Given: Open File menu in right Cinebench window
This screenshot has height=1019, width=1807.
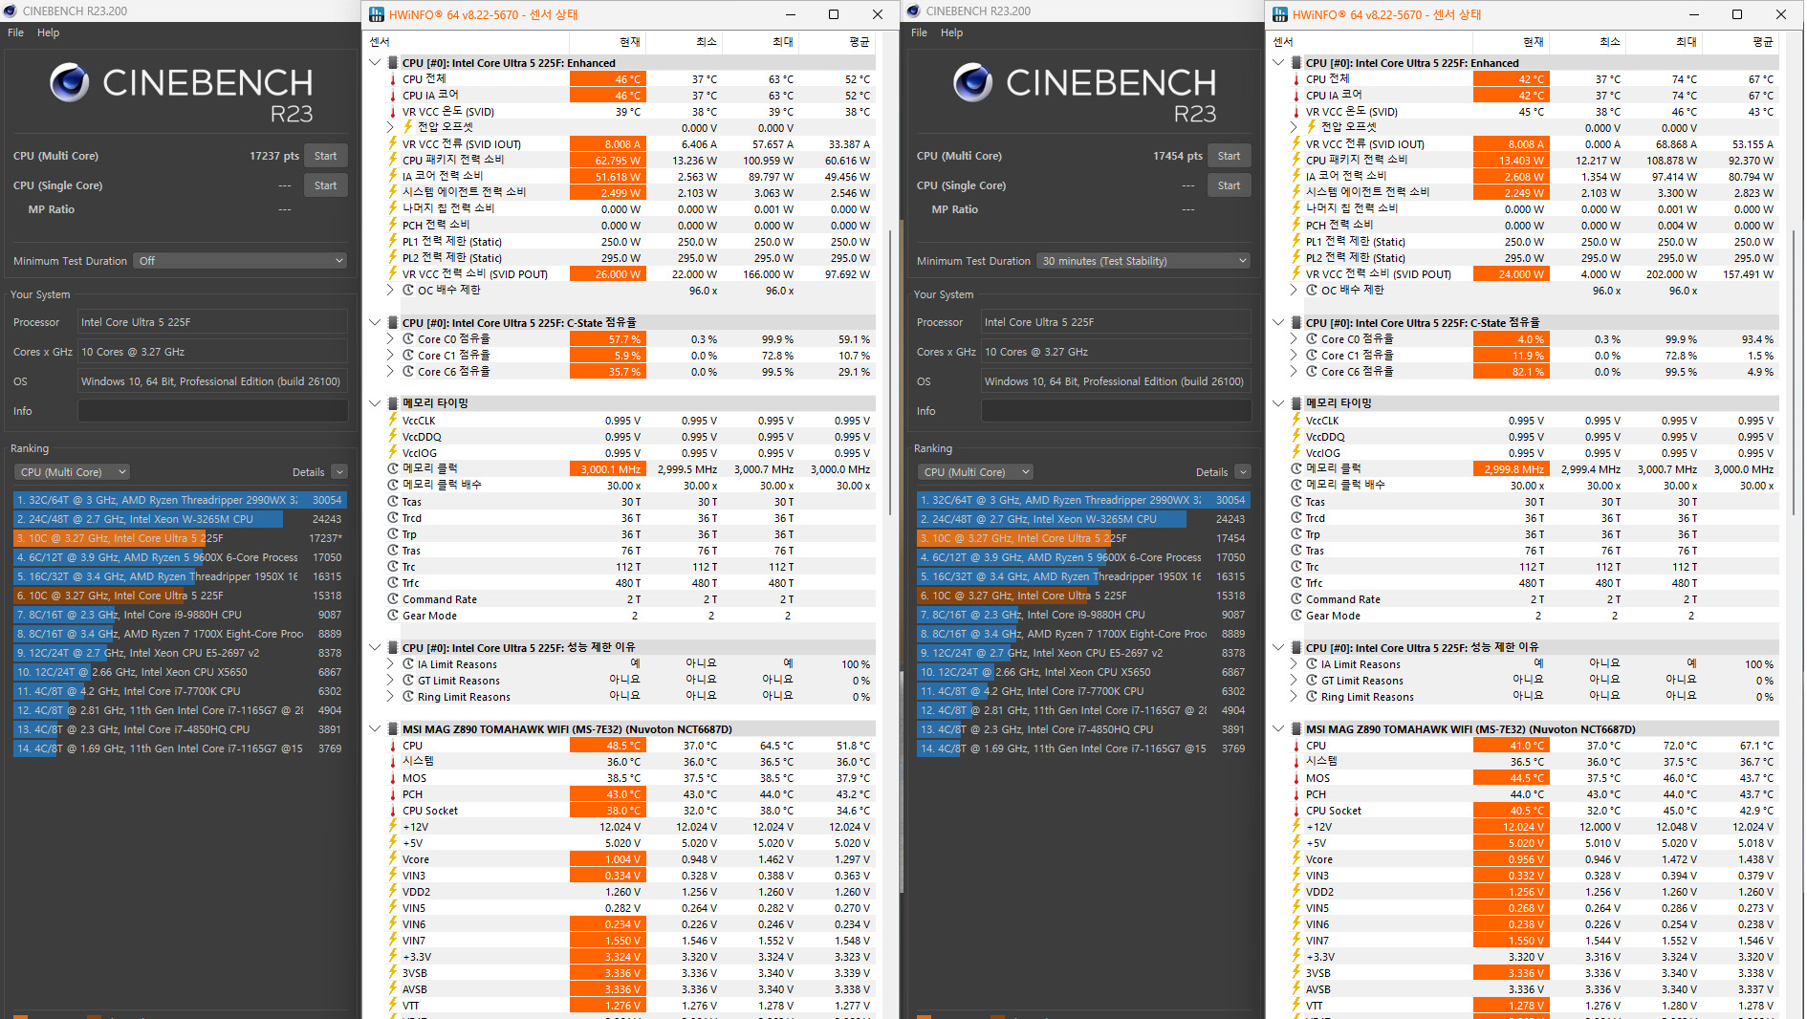Looking at the screenshot, I should click(x=919, y=33).
